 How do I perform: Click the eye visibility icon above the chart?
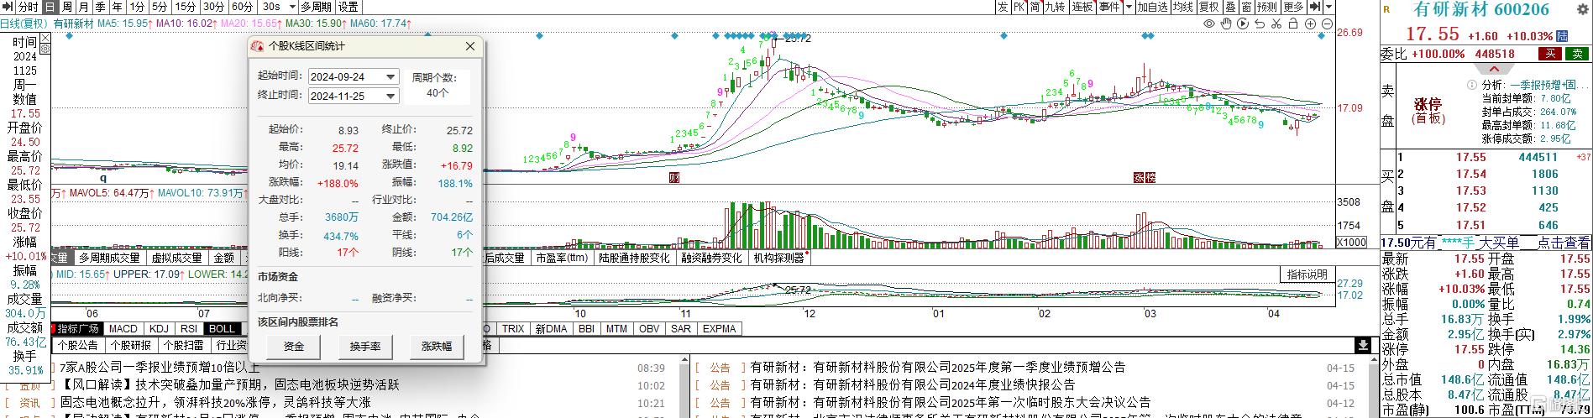point(1208,24)
